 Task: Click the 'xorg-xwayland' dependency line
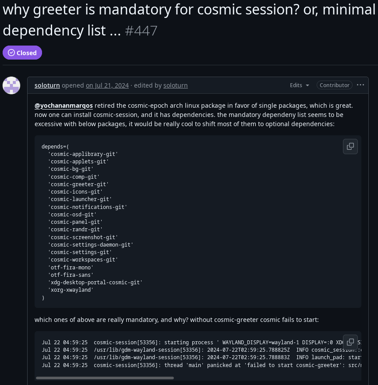[71, 290]
